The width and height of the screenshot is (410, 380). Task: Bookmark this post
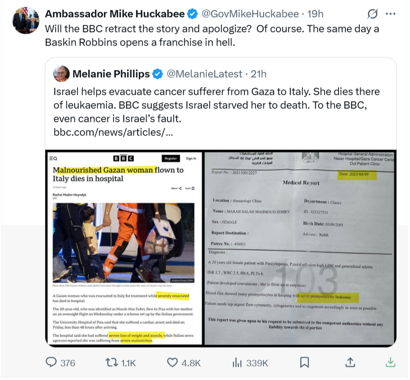pyautogui.click(x=305, y=362)
